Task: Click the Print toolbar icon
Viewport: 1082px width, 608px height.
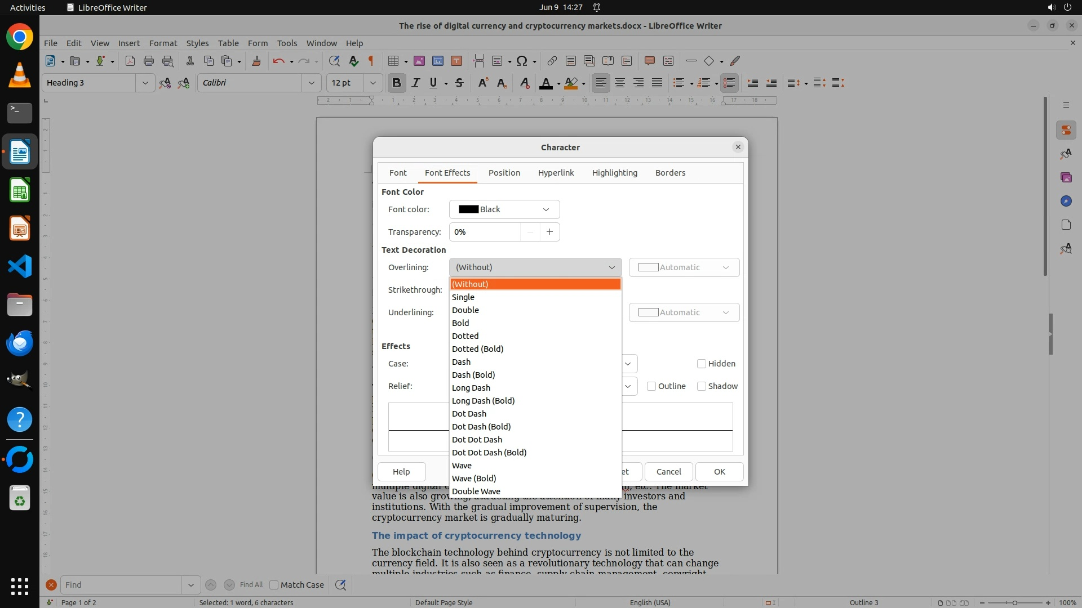Action: coord(149,61)
